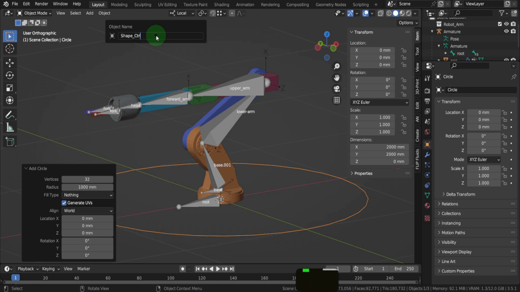The width and height of the screenshot is (520, 292).
Task: Click the Options button in viewport
Action: (x=408, y=23)
